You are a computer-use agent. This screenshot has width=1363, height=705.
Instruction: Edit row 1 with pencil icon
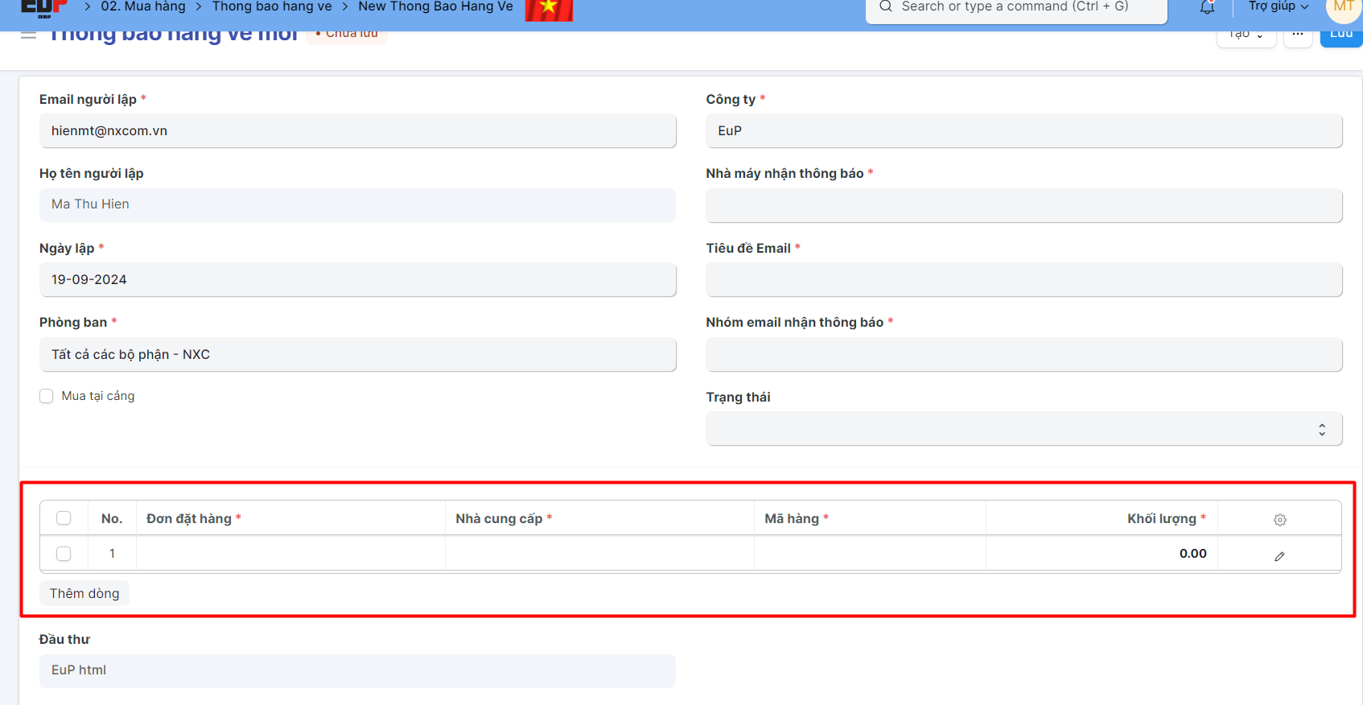[x=1279, y=556]
